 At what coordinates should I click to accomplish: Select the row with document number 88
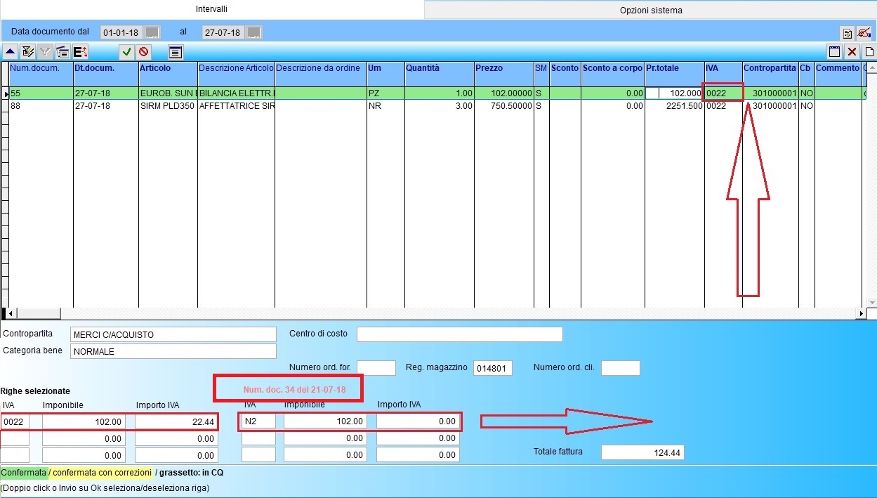(x=41, y=106)
